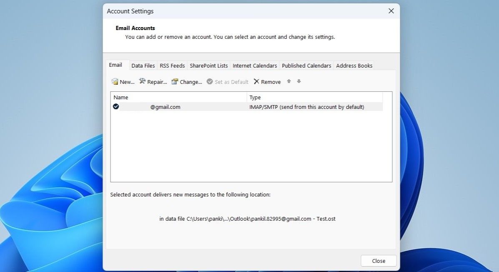Screen dimensions: 499x272
Task: Click the Type column header
Action: click(254, 97)
